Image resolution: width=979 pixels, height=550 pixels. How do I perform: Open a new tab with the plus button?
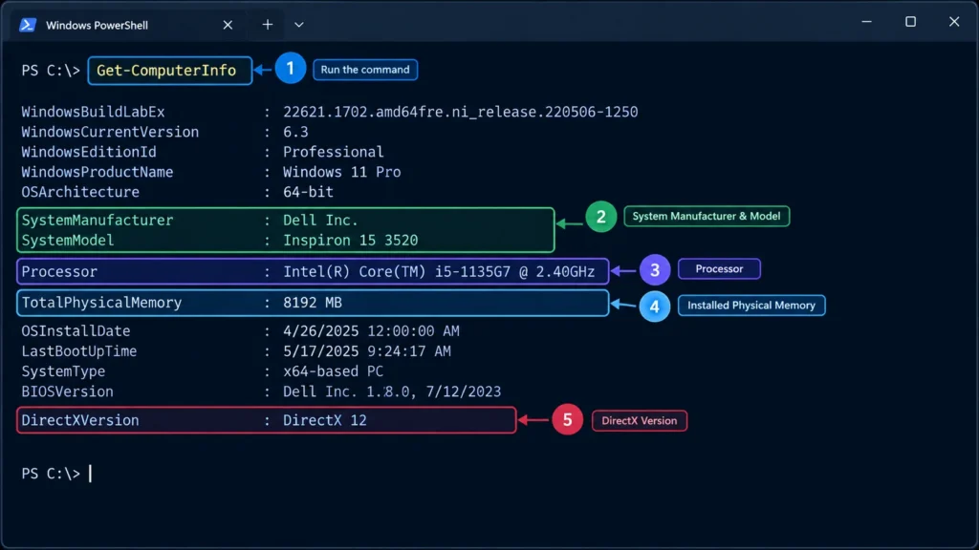point(268,24)
